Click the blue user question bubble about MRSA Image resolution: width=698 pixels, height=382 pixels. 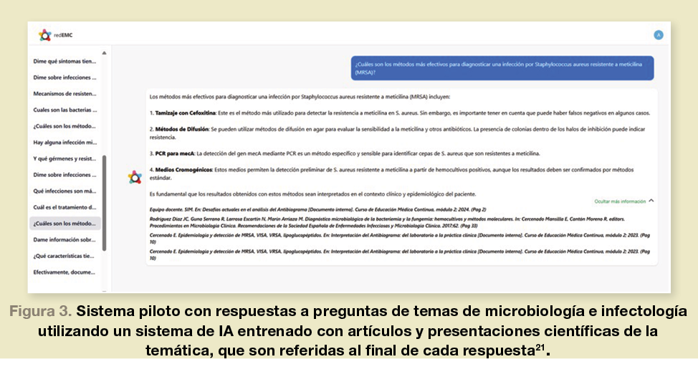(503, 67)
